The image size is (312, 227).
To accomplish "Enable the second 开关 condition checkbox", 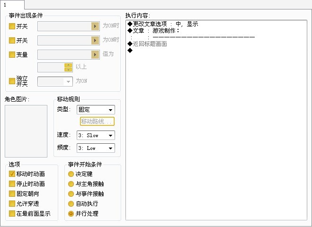I will 12,41.
